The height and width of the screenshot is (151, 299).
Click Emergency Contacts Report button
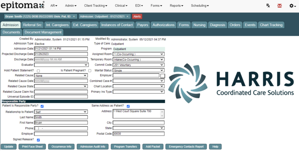coord(186,147)
